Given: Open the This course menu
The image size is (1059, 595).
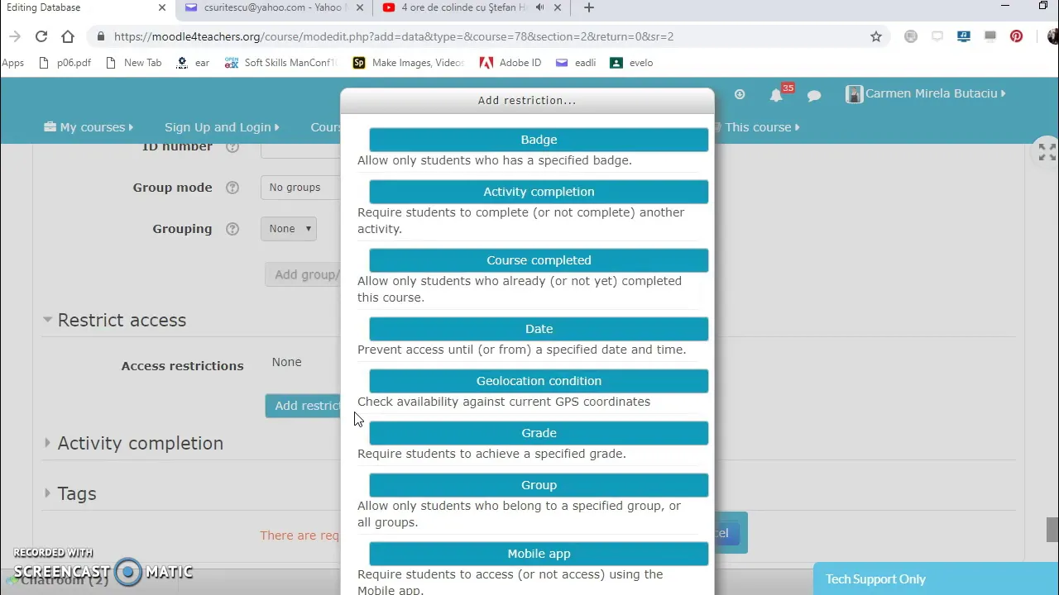Looking at the screenshot, I should (758, 127).
